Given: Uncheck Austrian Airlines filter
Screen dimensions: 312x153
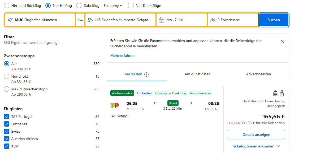Looking at the screenshot, I should [7, 139].
